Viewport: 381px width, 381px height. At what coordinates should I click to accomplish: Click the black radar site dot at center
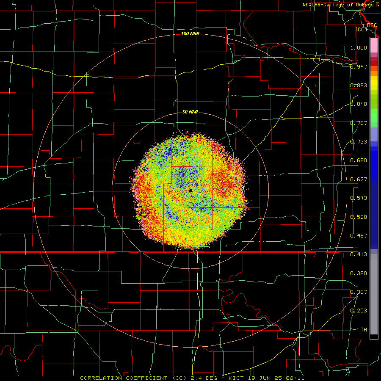coord(190,191)
